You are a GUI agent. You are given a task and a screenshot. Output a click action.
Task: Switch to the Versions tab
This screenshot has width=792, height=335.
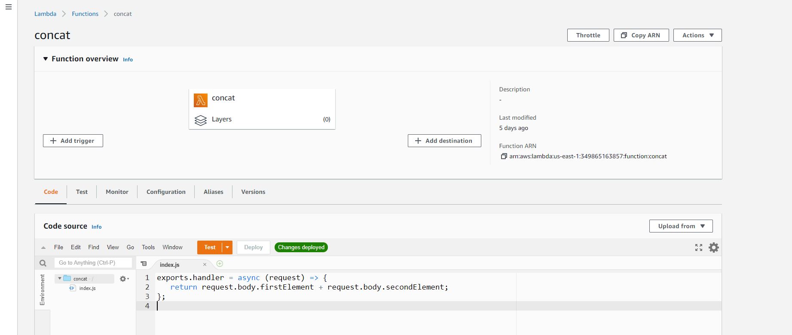(253, 192)
